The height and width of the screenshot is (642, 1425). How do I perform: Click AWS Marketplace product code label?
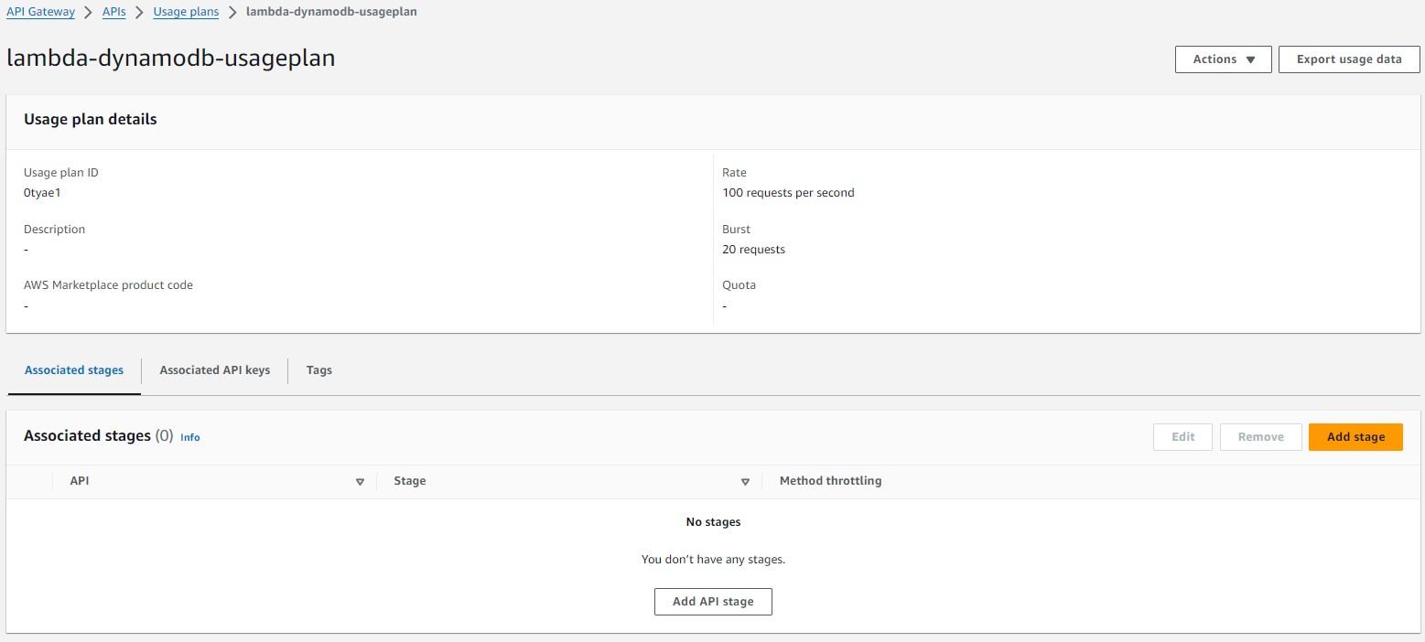pyautogui.click(x=108, y=285)
